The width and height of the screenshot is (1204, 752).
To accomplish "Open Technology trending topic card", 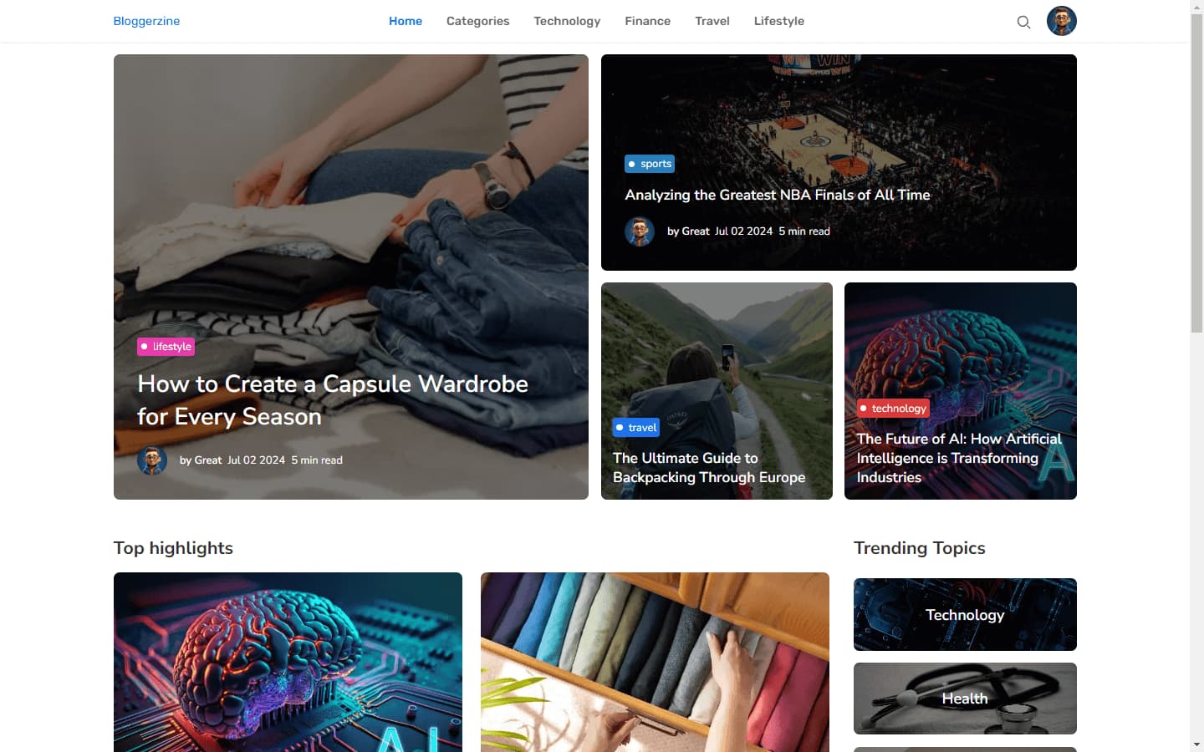I will (965, 614).
